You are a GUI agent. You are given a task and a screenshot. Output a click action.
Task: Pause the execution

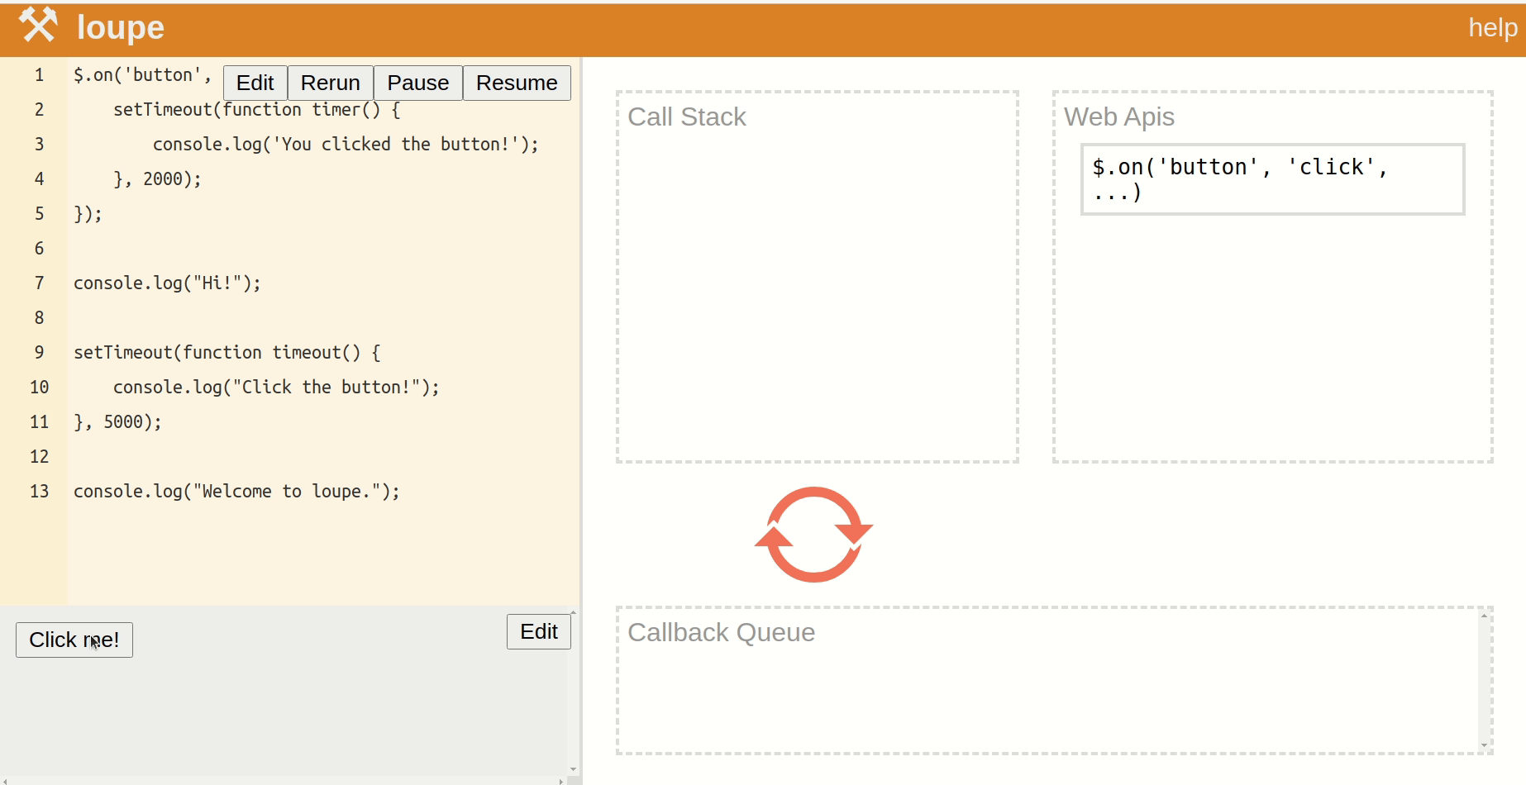pos(417,83)
